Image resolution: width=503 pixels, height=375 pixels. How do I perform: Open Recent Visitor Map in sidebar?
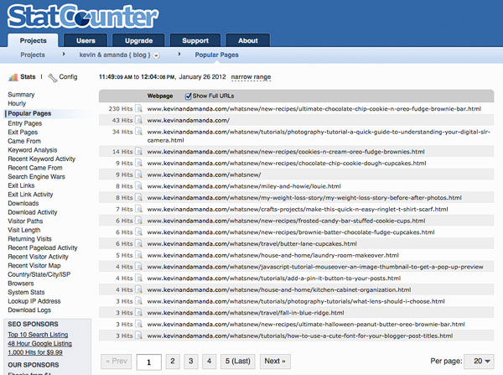(x=34, y=265)
